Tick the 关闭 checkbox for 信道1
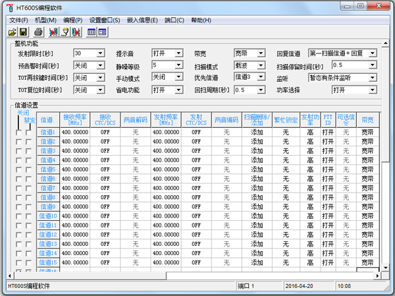This screenshot has width=395, height=296. click(x=18, y=133)
